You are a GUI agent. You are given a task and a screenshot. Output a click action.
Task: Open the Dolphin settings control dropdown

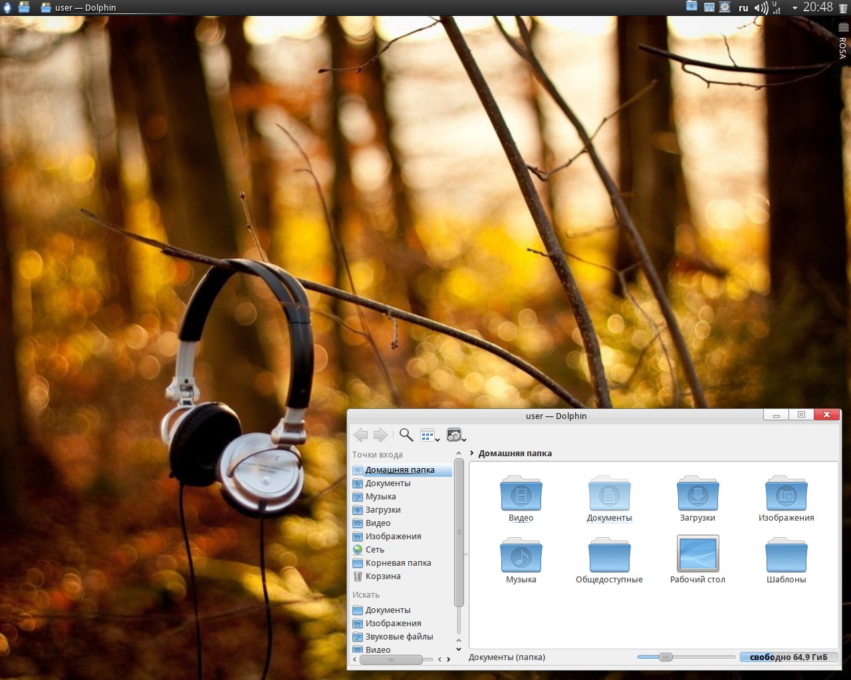pos(456,436)
